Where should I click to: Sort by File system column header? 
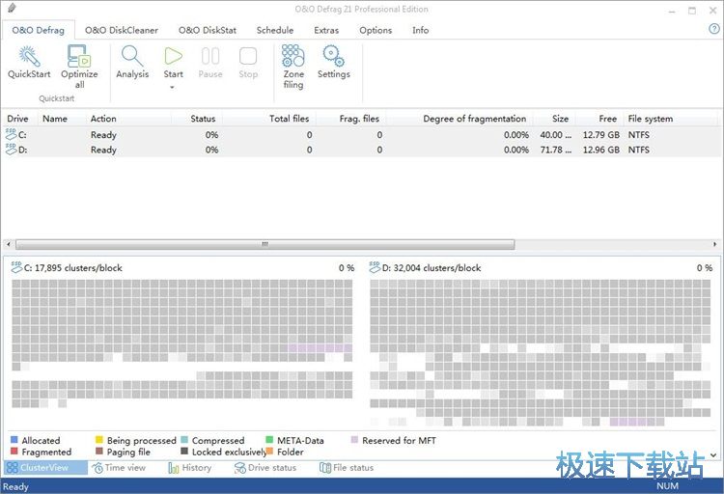point(650,119)
